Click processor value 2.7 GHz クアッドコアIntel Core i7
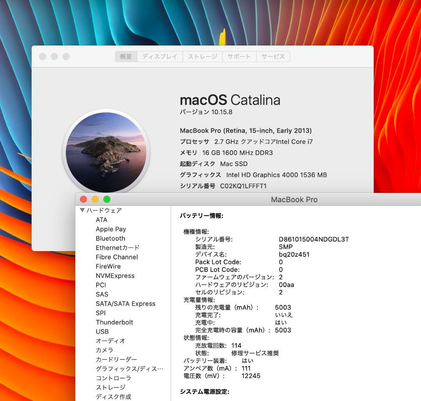 (264, 142)
